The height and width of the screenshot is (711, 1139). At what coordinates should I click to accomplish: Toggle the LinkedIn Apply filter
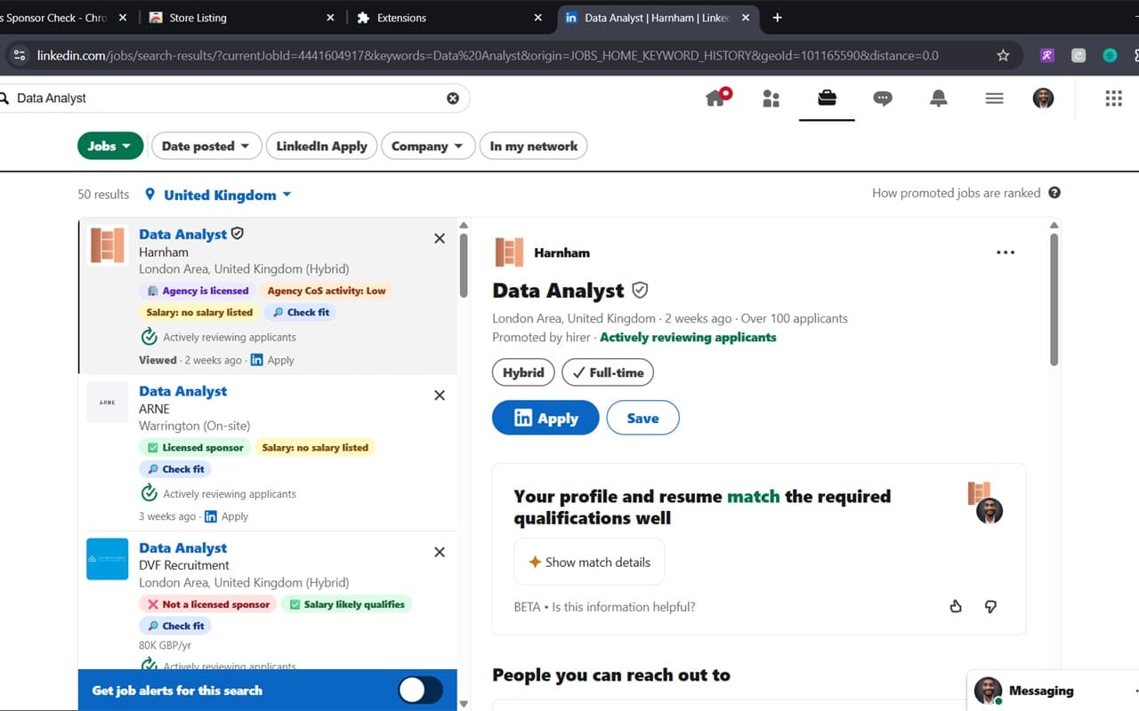point(321,146)
